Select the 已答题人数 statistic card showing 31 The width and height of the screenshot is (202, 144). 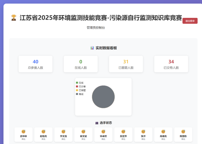tap(126, 64)
